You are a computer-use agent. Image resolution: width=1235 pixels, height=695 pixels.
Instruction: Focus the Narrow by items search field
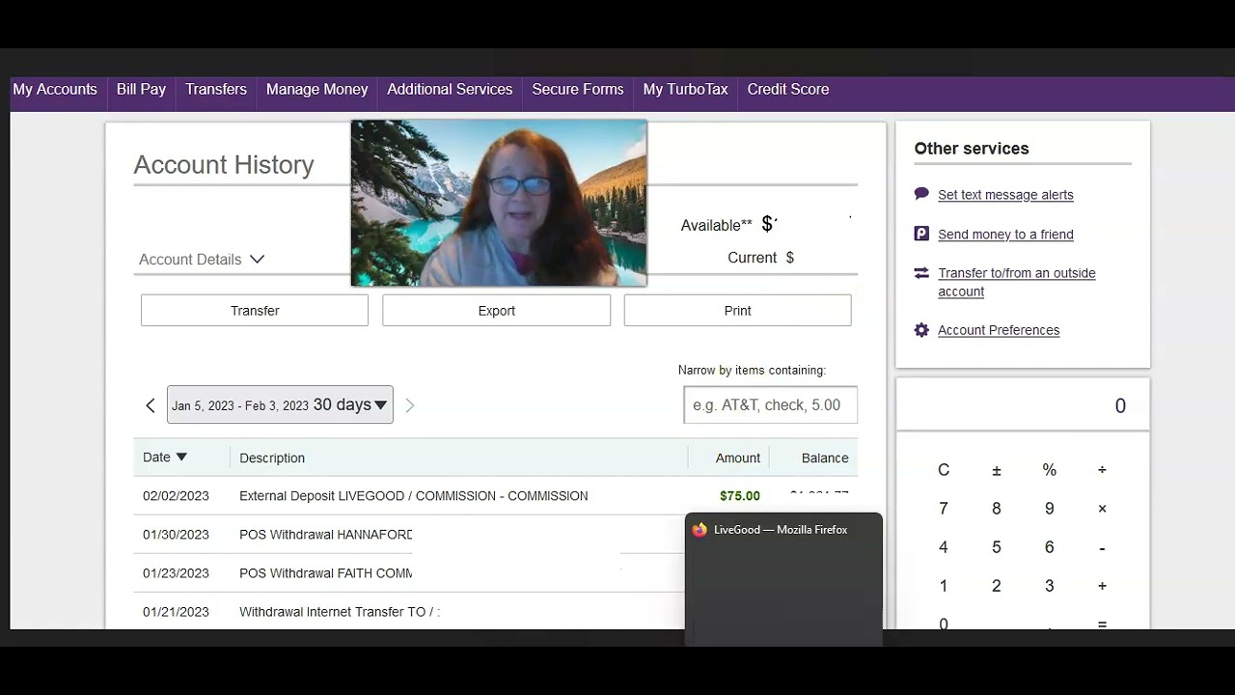770,405
